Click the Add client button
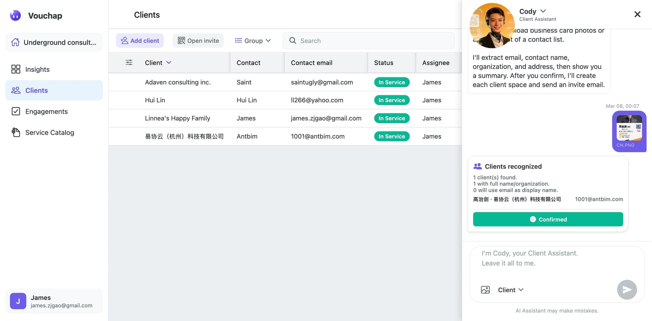 140,41
